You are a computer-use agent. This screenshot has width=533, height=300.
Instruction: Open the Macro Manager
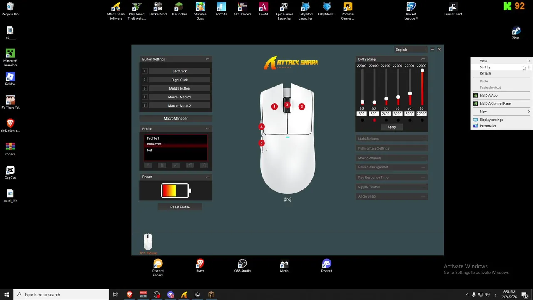(x=176, y=119)
